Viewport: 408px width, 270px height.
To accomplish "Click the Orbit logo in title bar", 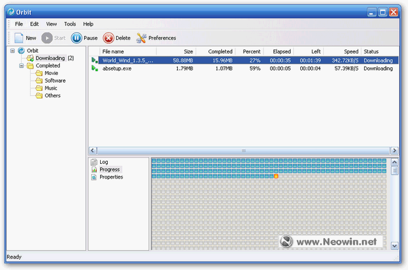I will (x=11, y=12).
